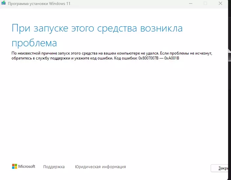The image size is (231, 180).
Task: Open the Юридическая информация legal link
Action: [x=100, y=167]
